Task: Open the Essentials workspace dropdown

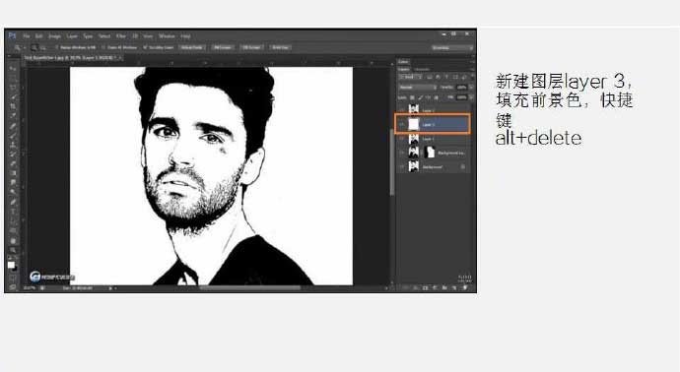Action: coord(452,47)
